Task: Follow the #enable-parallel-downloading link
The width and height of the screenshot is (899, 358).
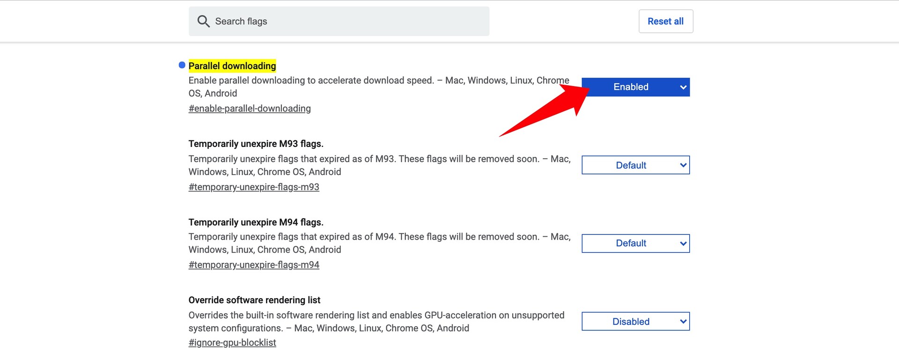Action: click(x=250, y=109)
